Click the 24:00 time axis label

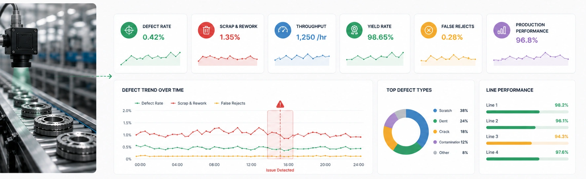pos(358,165)
